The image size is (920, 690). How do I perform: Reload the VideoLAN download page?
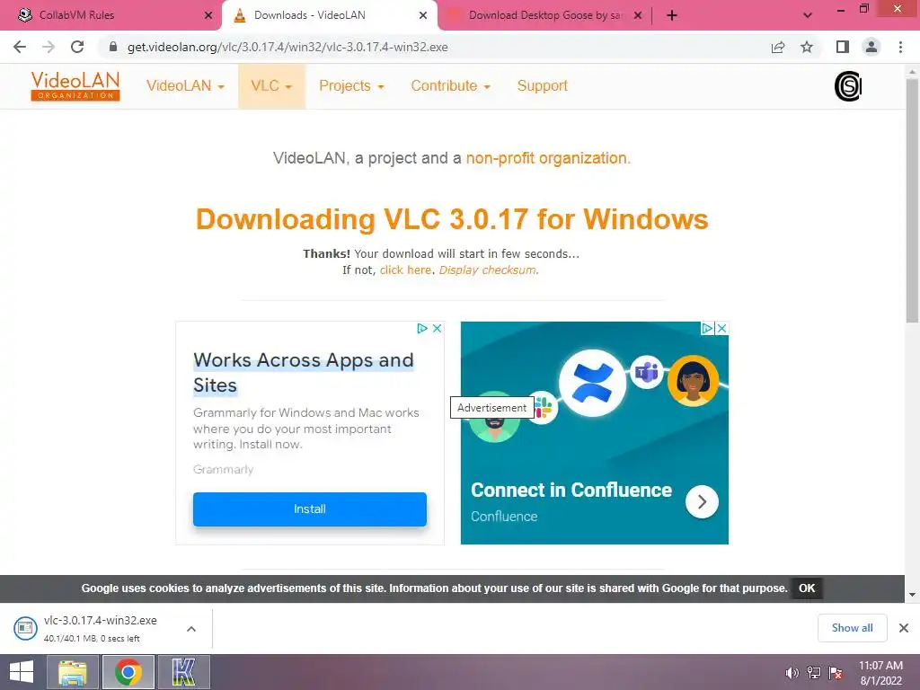click(x=77, y=47)
